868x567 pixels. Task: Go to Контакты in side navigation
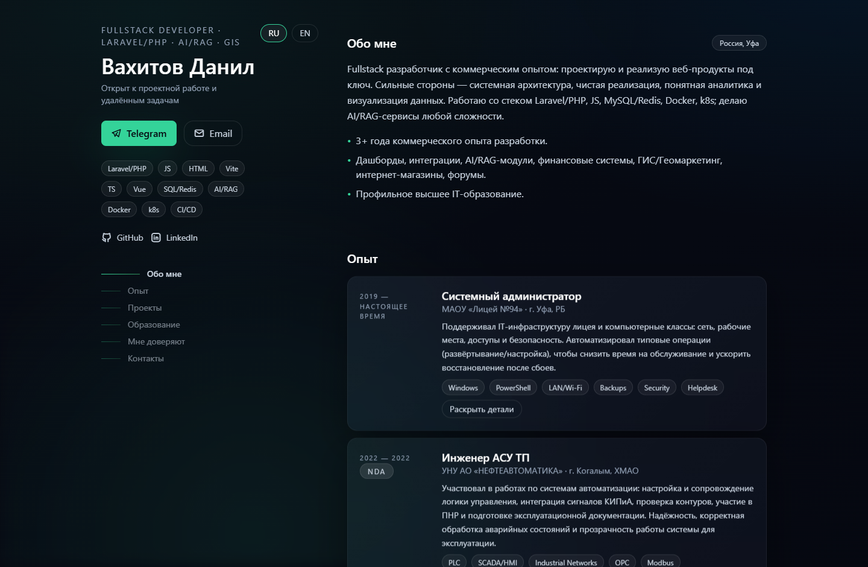click(x=133, y=358)
